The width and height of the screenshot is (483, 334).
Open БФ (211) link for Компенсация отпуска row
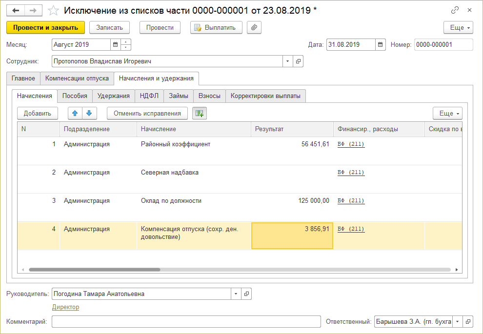351,229
